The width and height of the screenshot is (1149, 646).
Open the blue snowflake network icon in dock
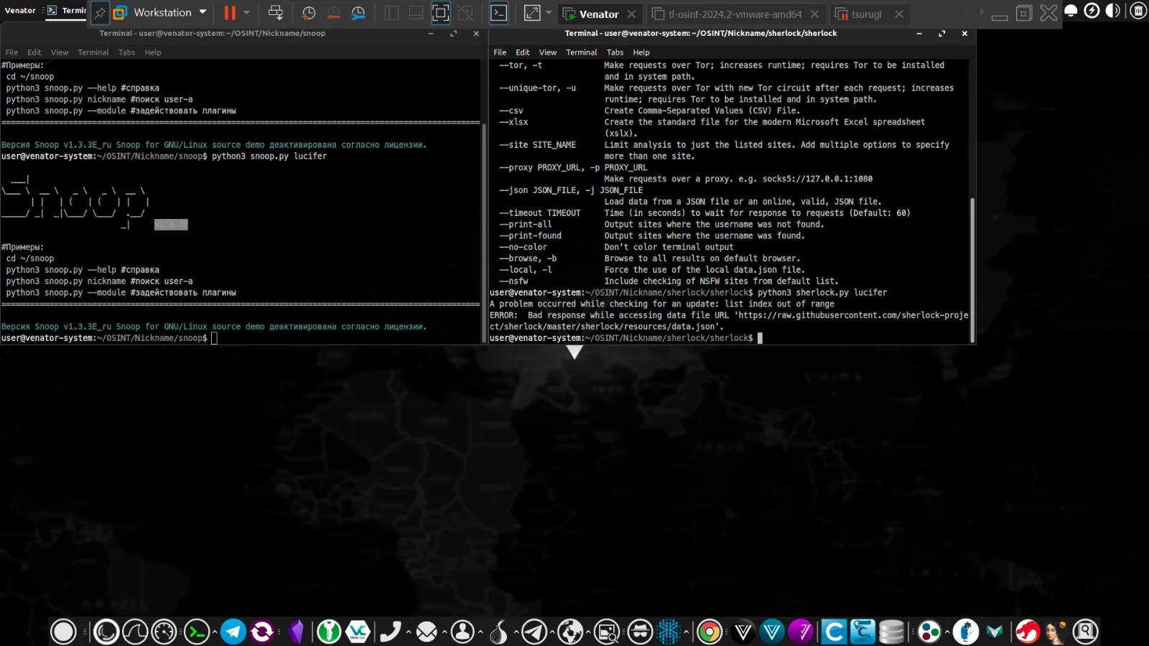pos(669,632)
